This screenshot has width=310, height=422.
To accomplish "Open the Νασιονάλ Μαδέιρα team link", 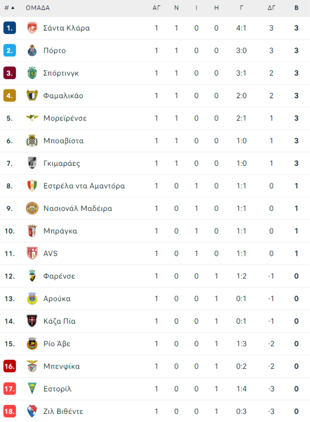I will point(78,209).
